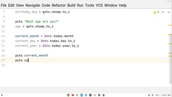Click the string "What age are you?"
Image resolution: width=172 pixels, height=97 pixels.
click(x=42, y=22)
